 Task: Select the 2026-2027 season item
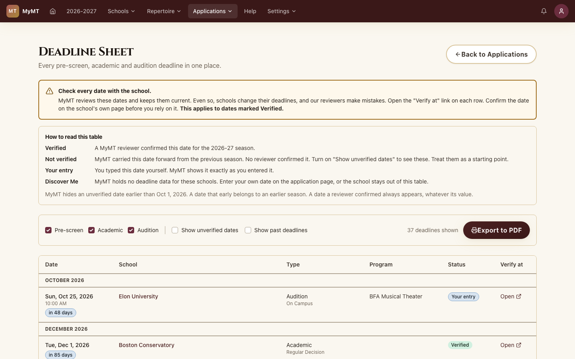pos(81,11)
